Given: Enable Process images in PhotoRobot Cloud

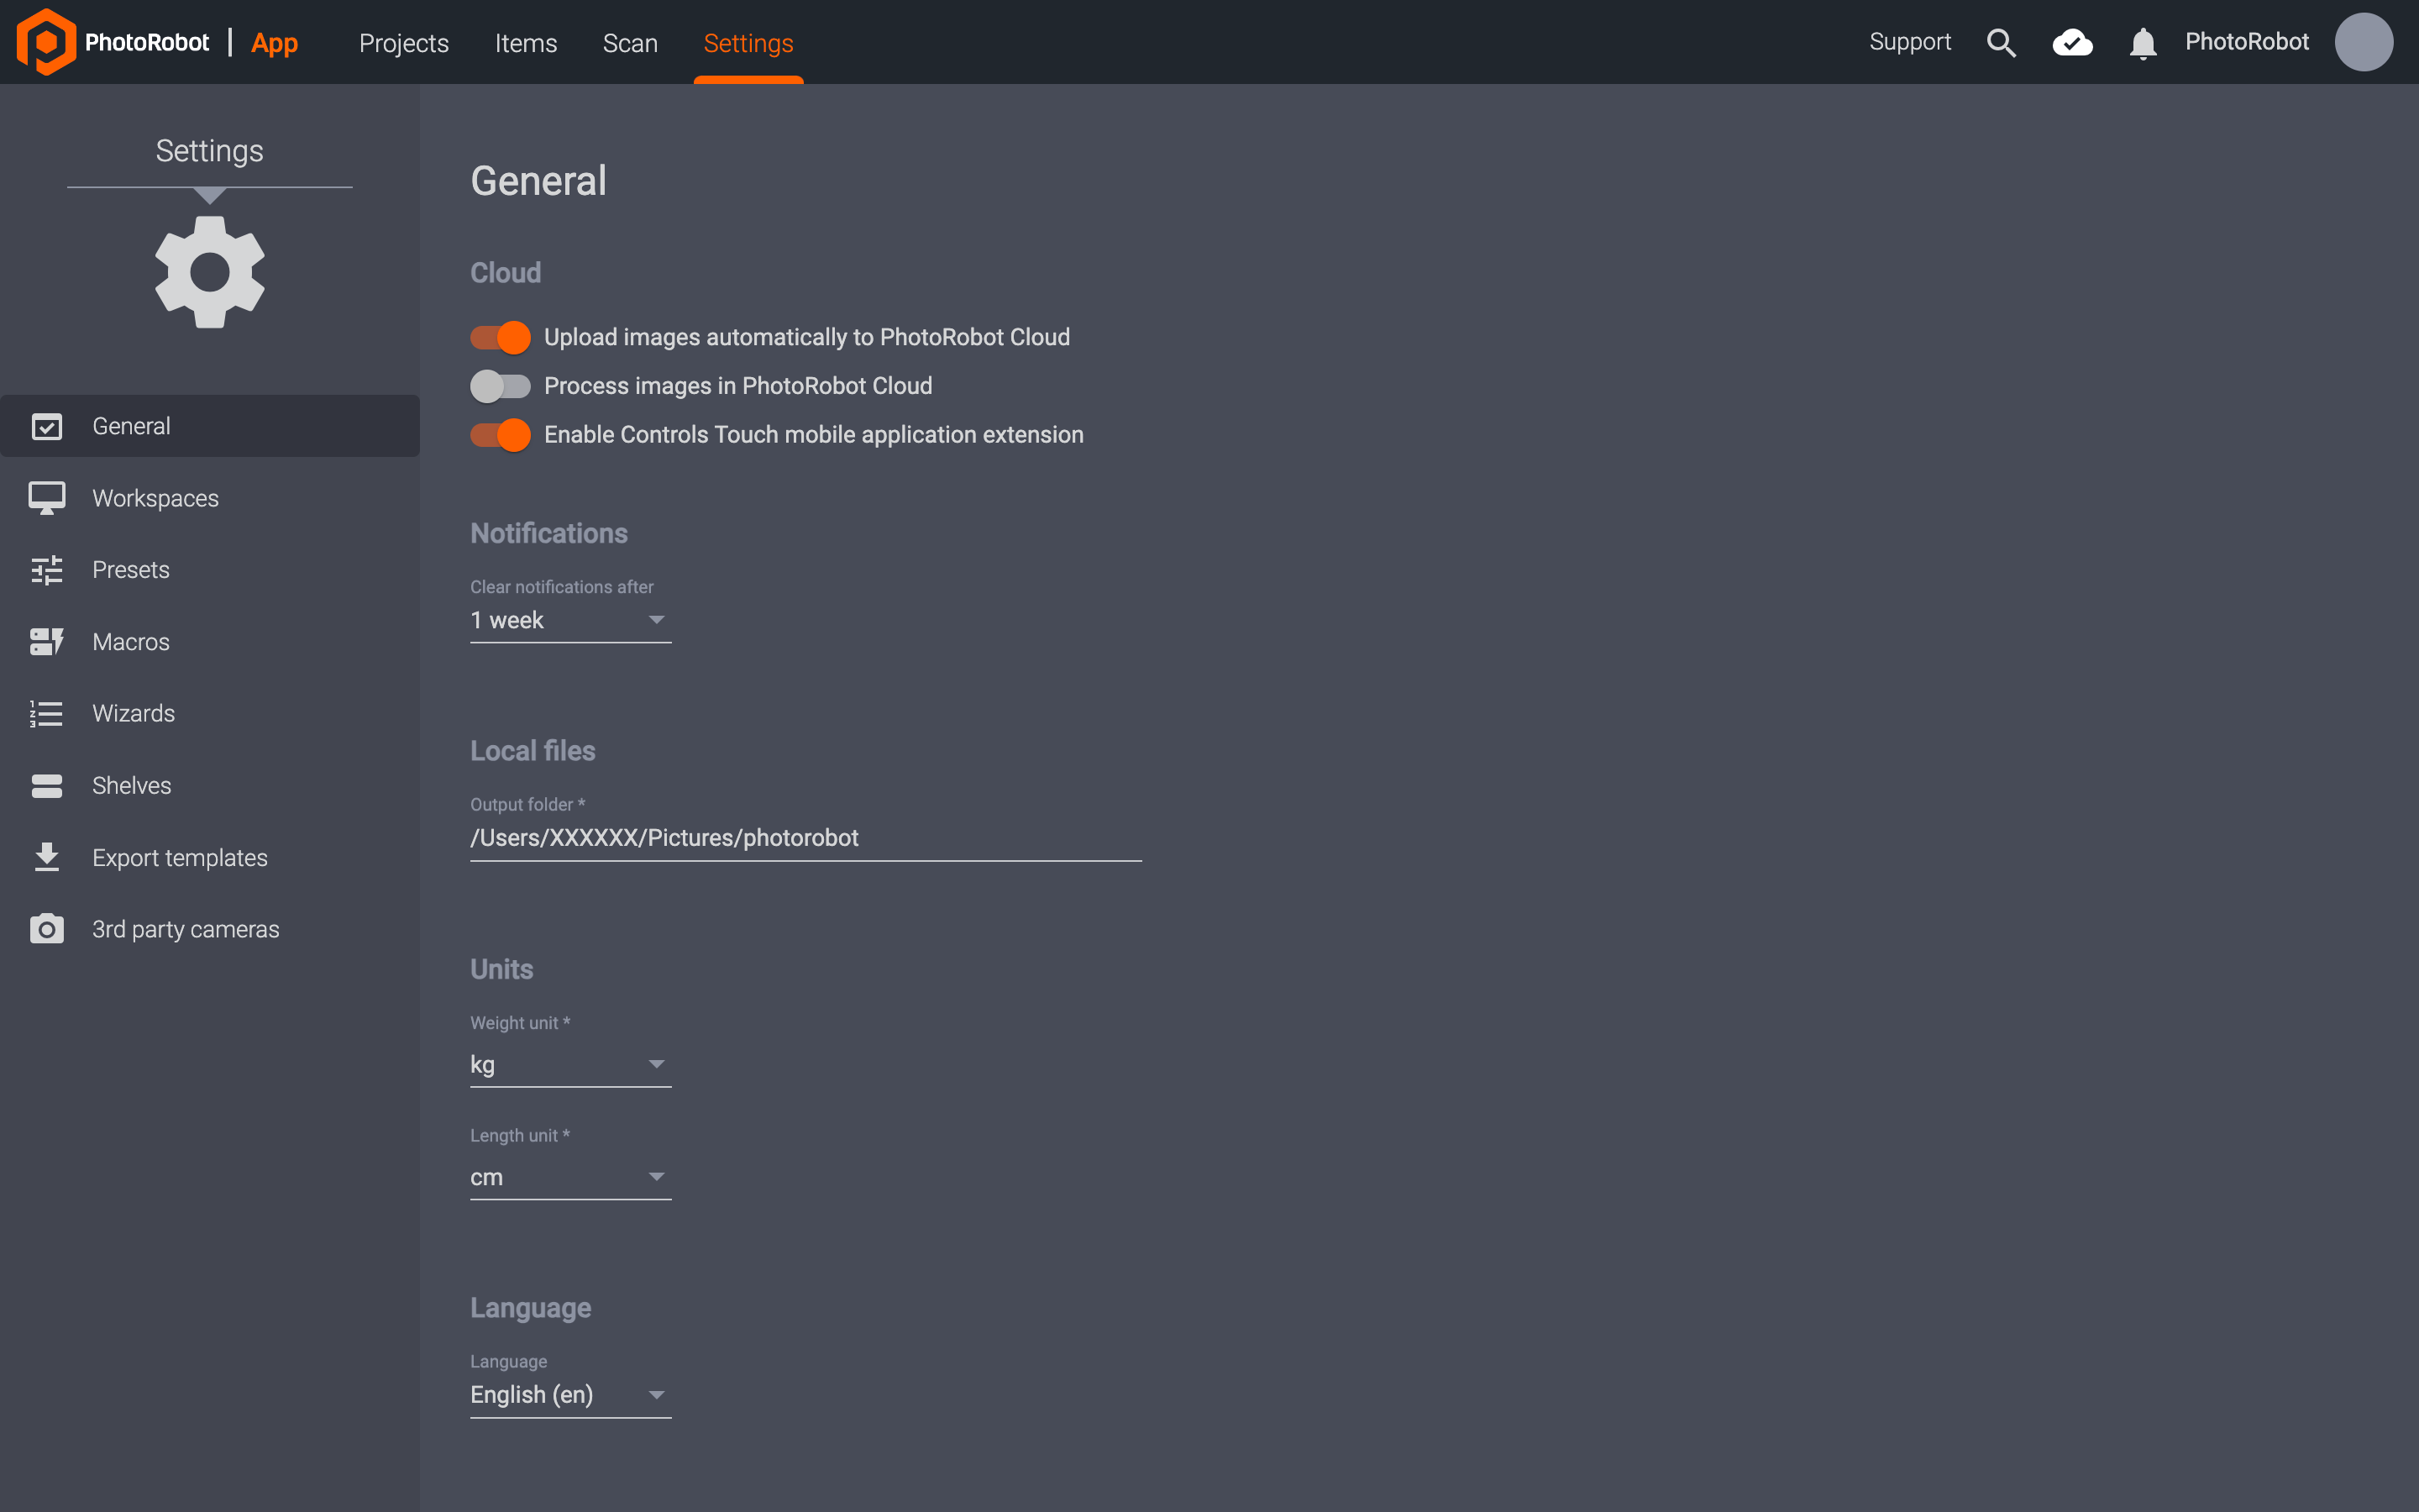Looking at the screenshot, I should (501, 386).
